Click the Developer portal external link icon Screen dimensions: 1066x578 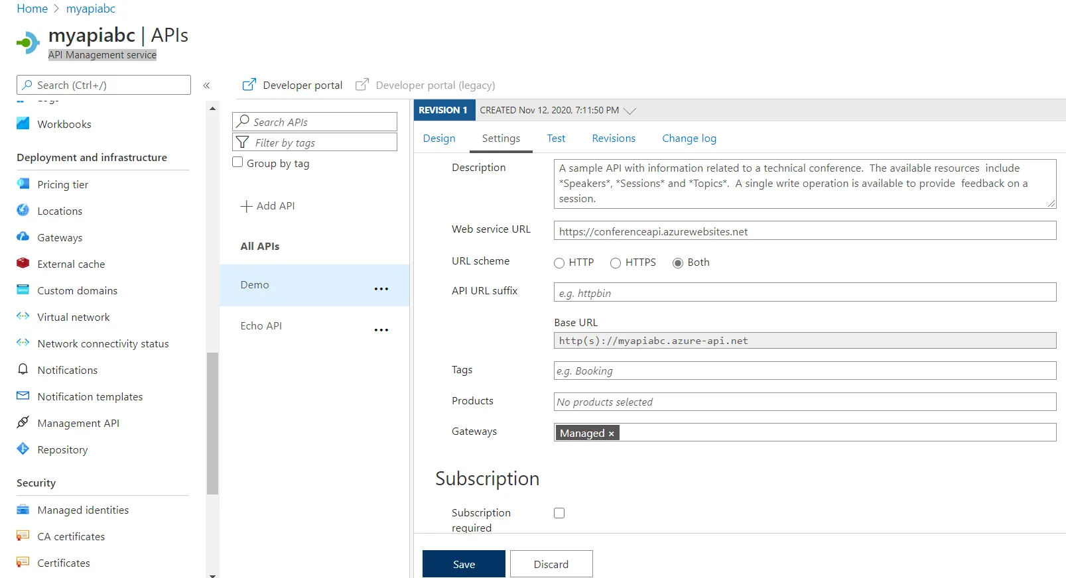coord(249,84)
